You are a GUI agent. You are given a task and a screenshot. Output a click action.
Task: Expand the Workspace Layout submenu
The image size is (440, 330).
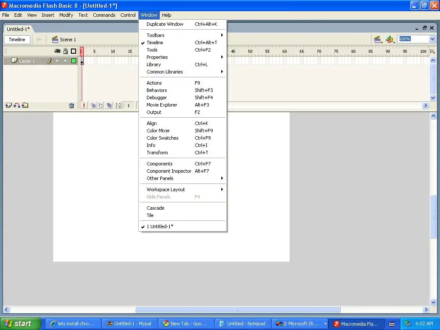182,189
